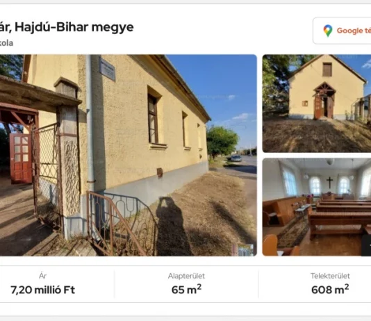Select the 7,20 millió Ft price value
This screenshot has width=371, height=321.
pos(43,290)
